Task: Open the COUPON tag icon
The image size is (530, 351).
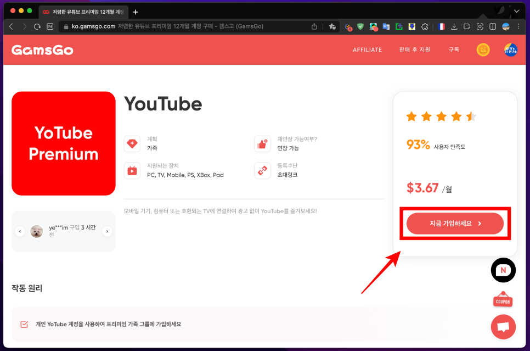Action: [x=503, y=299]
